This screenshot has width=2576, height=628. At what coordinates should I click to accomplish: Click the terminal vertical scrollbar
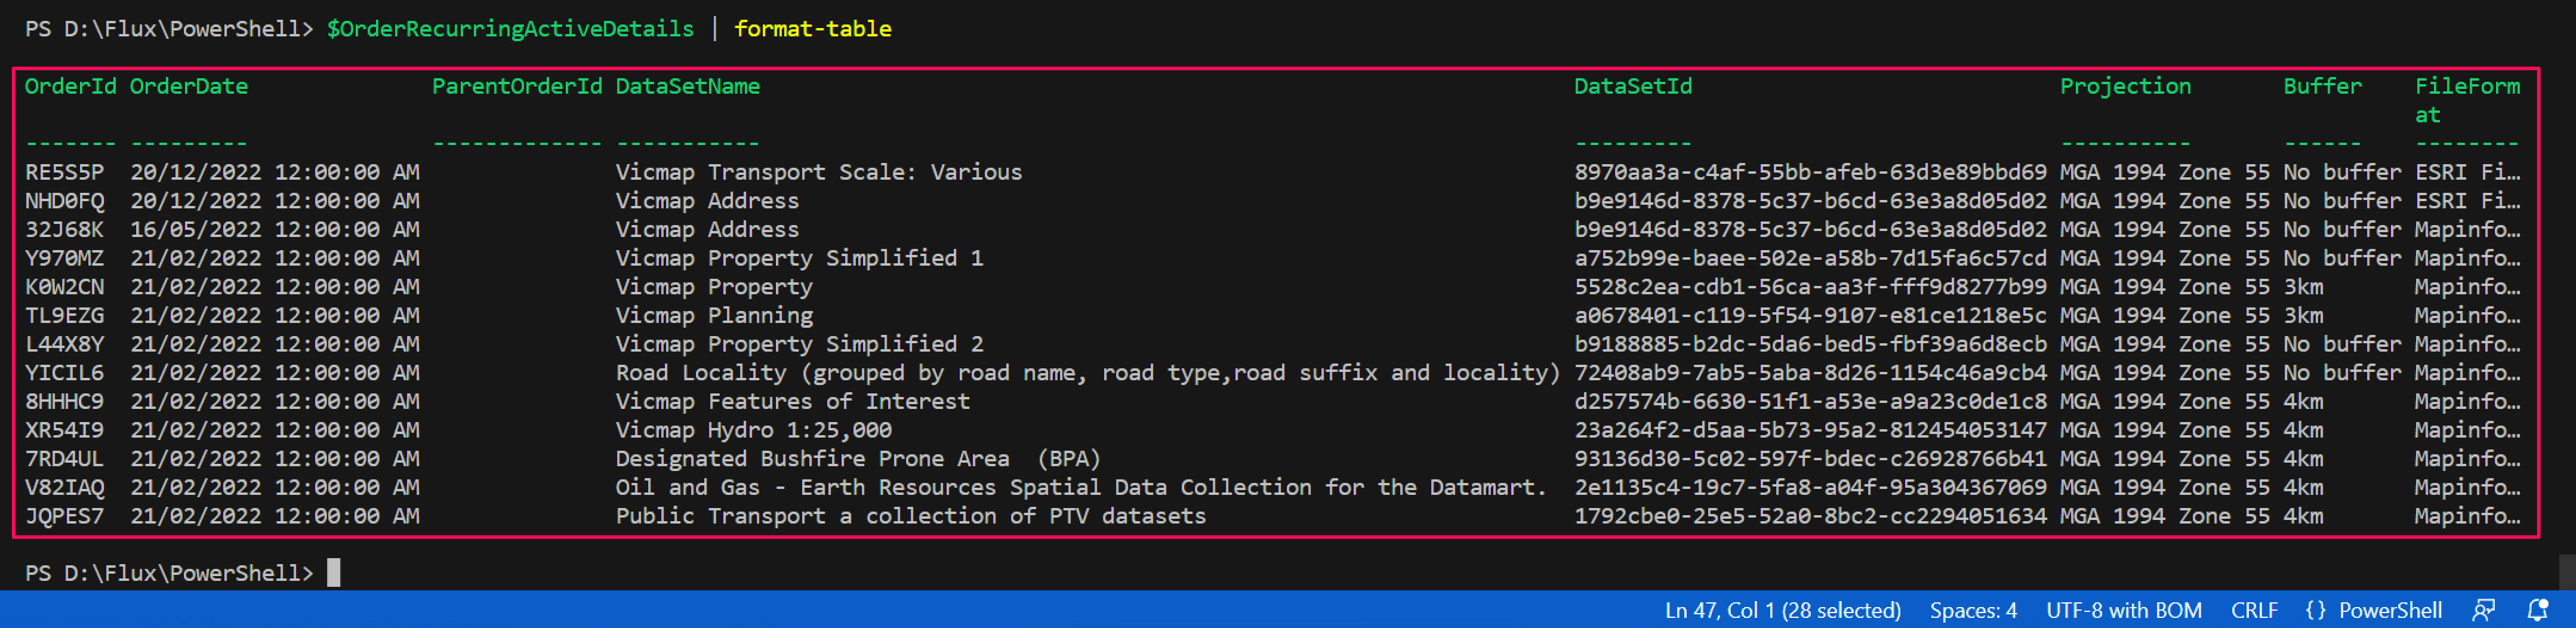(x=2567, y=572)
